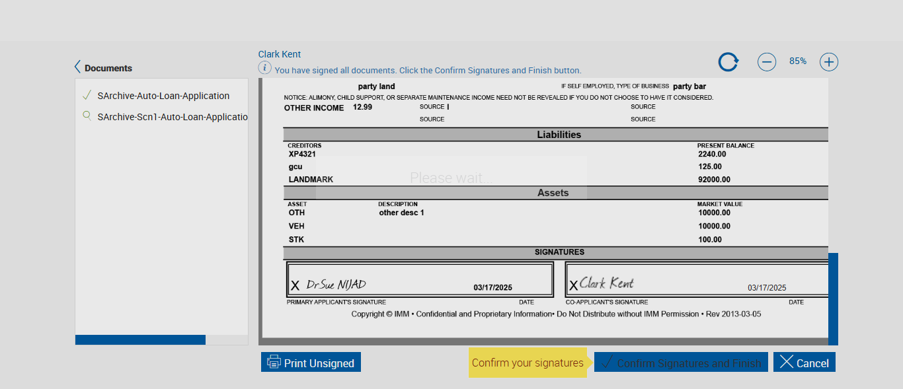Click present balance 2240.00
Screen dimensions: 903x389
click(x=712, y=154)
